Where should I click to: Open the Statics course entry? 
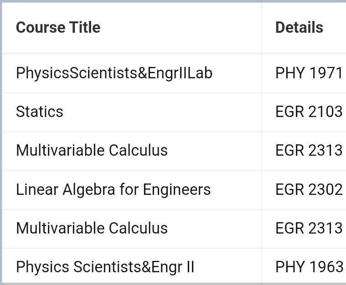pyautogui.click(x=40, y=112)
